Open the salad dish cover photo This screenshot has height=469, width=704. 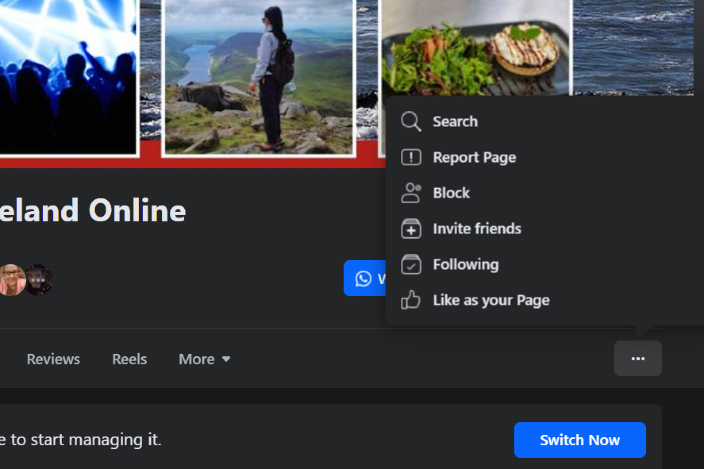point(476,52)
